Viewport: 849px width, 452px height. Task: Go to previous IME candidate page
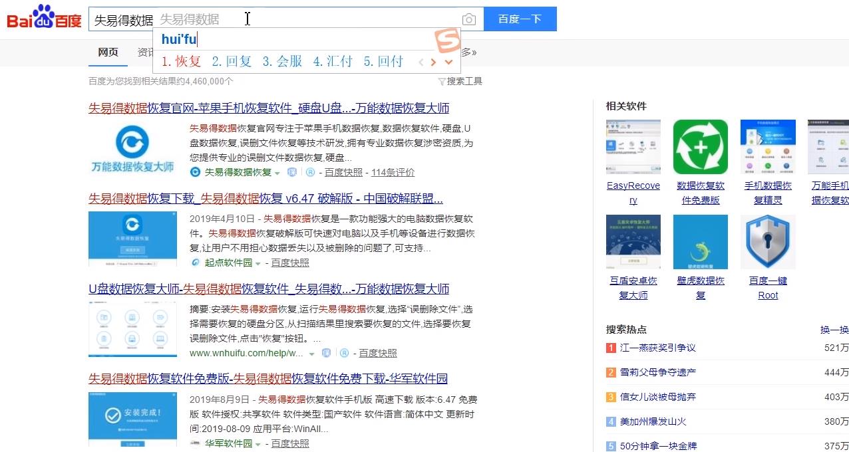tap(421, 62)
